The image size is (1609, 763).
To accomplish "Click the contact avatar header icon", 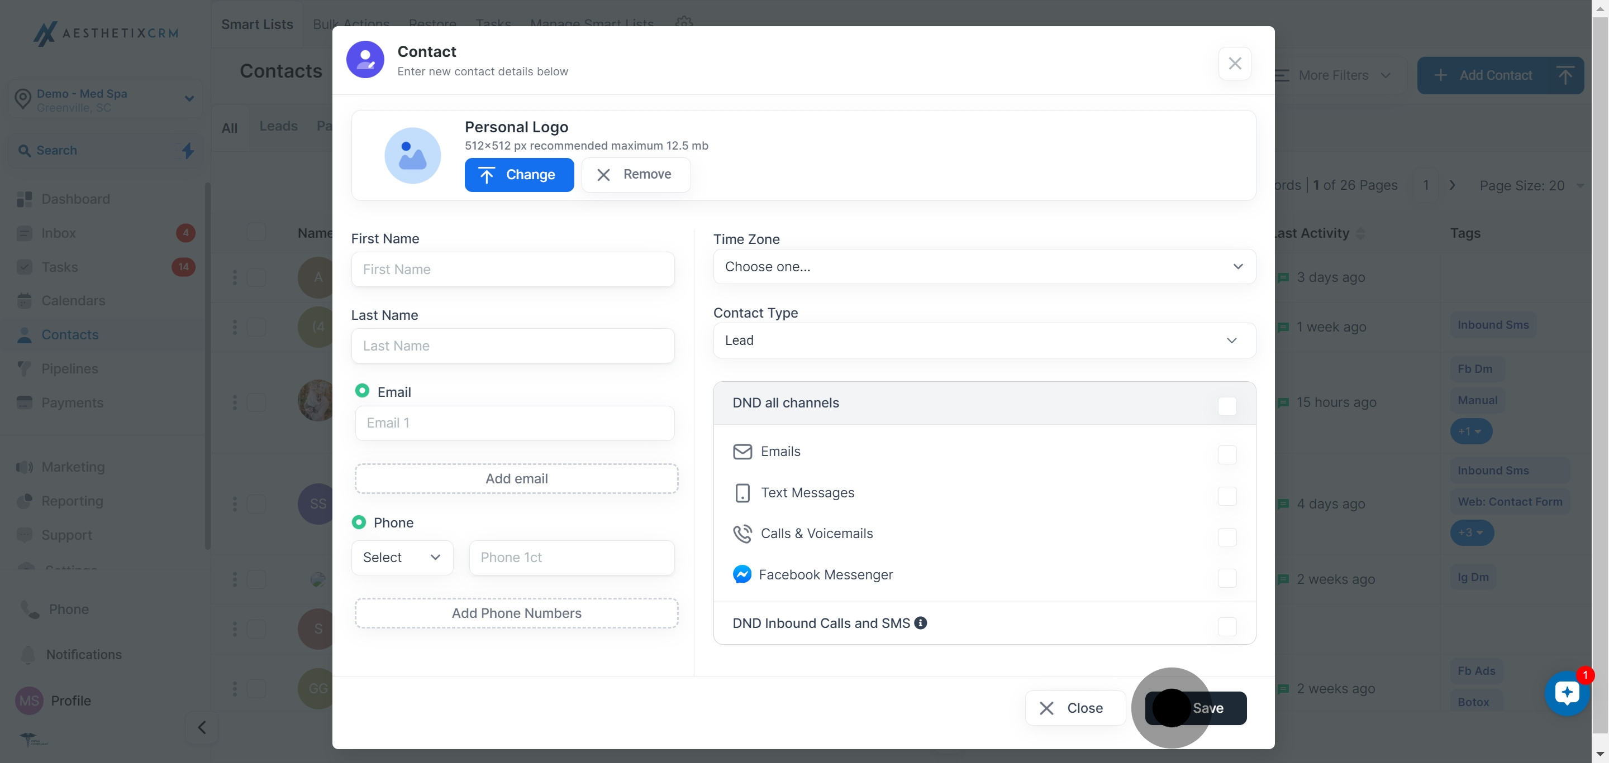I will tap(365, 60).
